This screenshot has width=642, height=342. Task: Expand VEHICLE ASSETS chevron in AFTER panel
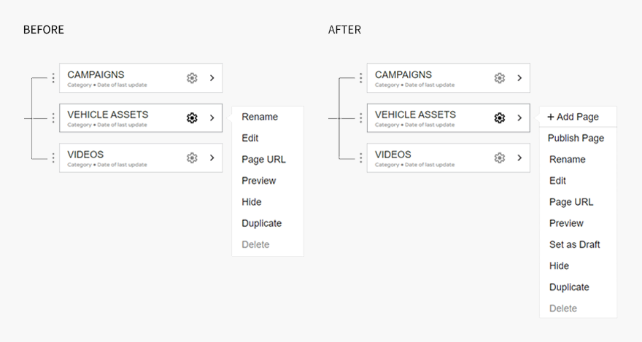(519, 118)
